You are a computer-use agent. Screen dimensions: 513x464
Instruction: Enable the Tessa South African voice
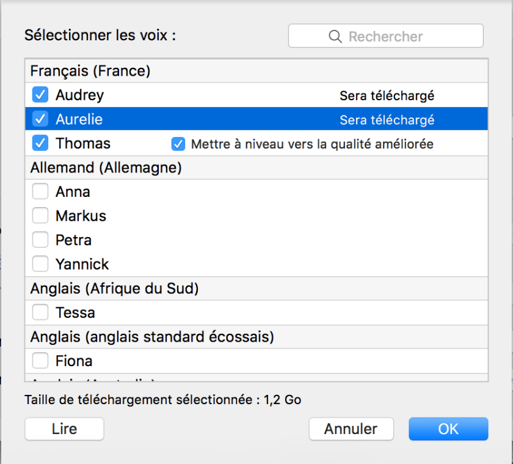click(40, 312)
